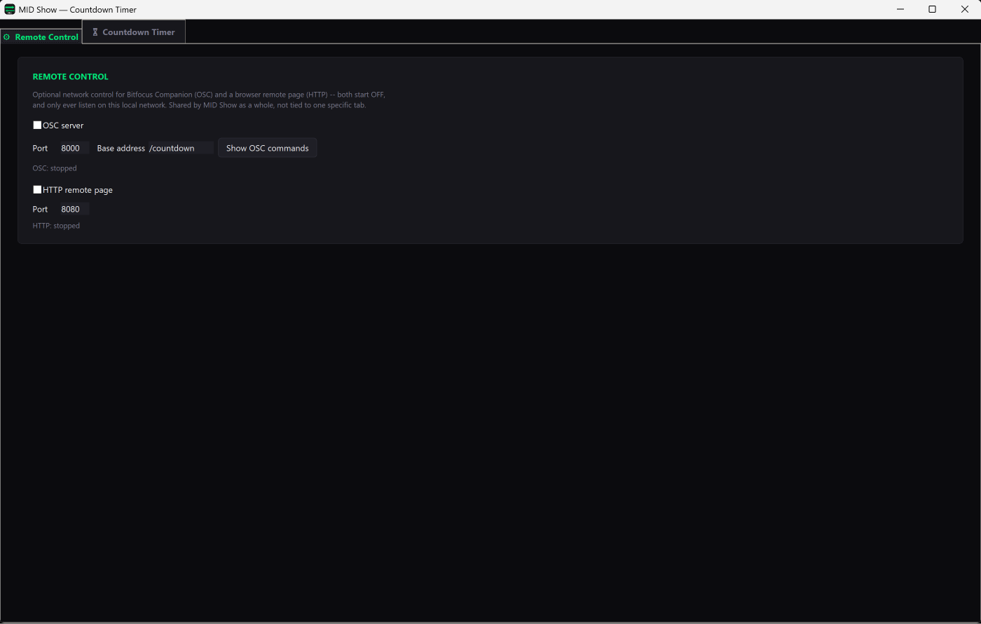Image resolution: width=981 pixels, height=624 pixels.
Task: Click the 'OSC server' label text
Action: coord(63,126)
